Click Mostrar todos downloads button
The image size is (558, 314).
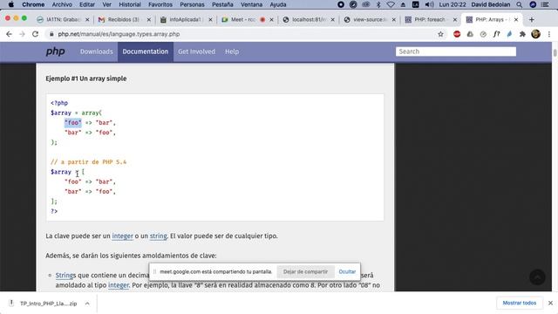pos(520,303)
